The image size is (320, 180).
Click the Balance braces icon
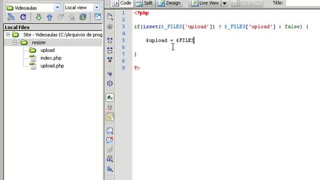pos(110,83)
